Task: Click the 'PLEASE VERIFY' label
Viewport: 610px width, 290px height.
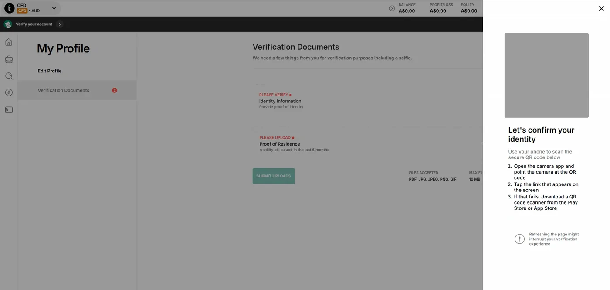Action: click(274, 95)
